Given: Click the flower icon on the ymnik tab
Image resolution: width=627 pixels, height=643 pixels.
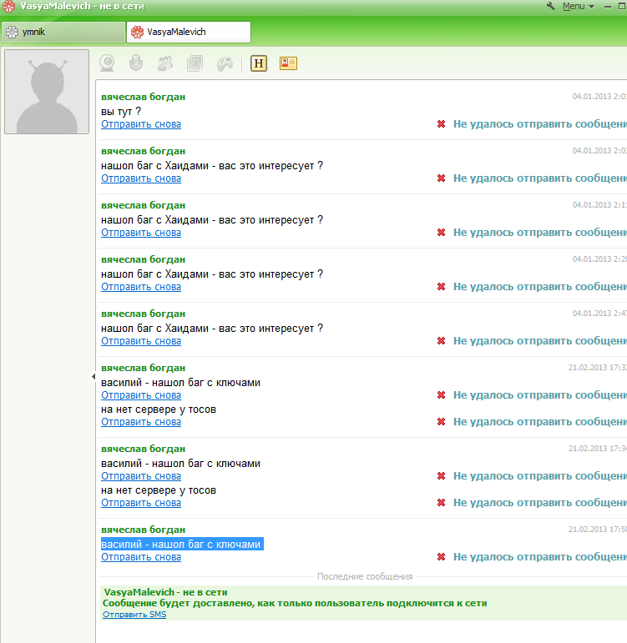Looking at the screenshot, I should pyautogui.click(x=13, y=32).
